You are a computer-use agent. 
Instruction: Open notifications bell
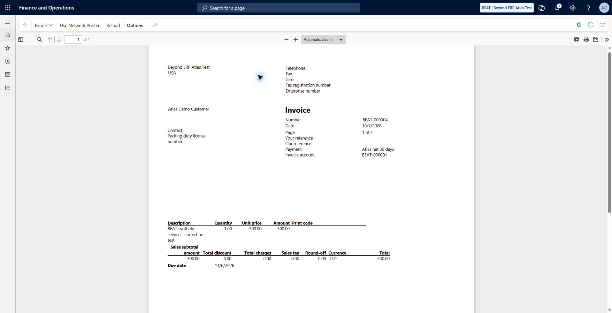[557, 8]
